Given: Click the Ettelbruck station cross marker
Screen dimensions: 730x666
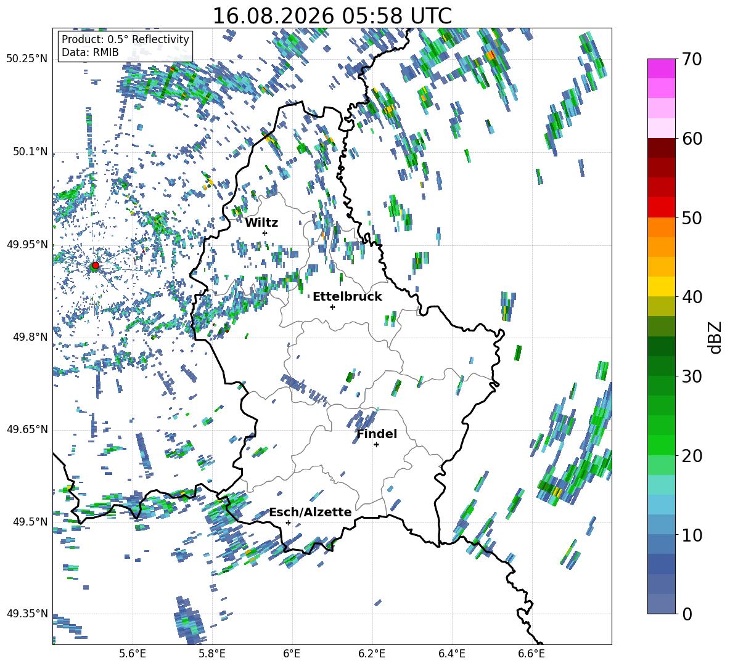Looking at the screenshot, I should (332, 307).
